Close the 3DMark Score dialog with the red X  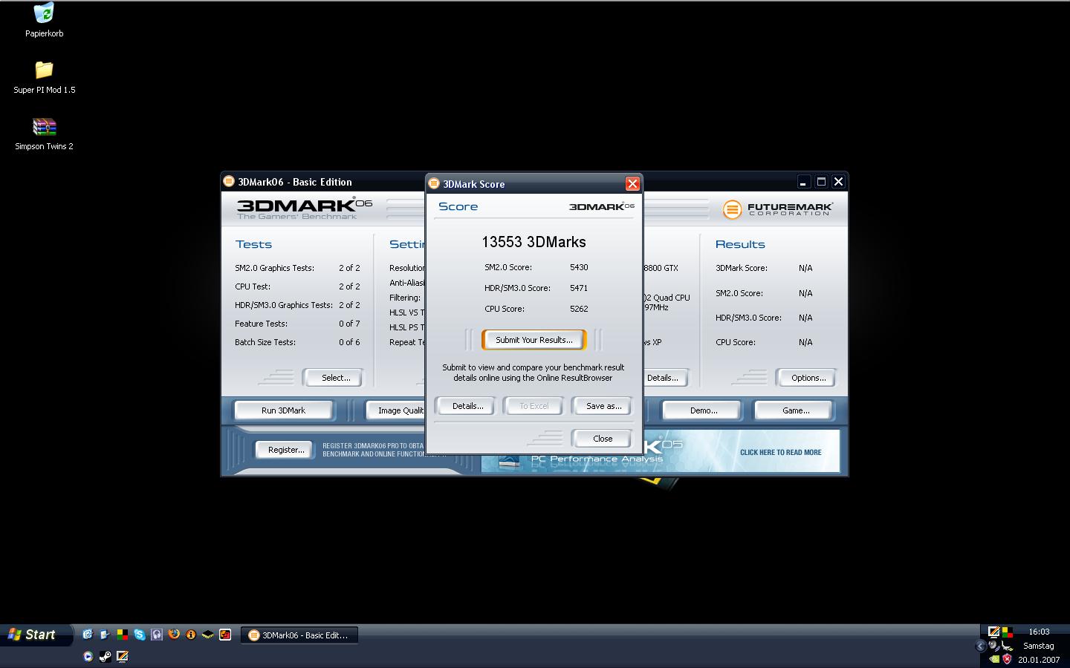pos(632,183)
